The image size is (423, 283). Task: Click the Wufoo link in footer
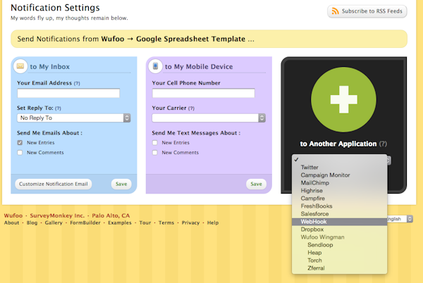click(x=13, y=215)
